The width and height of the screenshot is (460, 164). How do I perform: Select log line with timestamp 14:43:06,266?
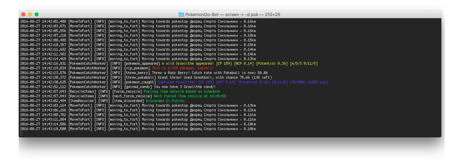coord(138,110)
